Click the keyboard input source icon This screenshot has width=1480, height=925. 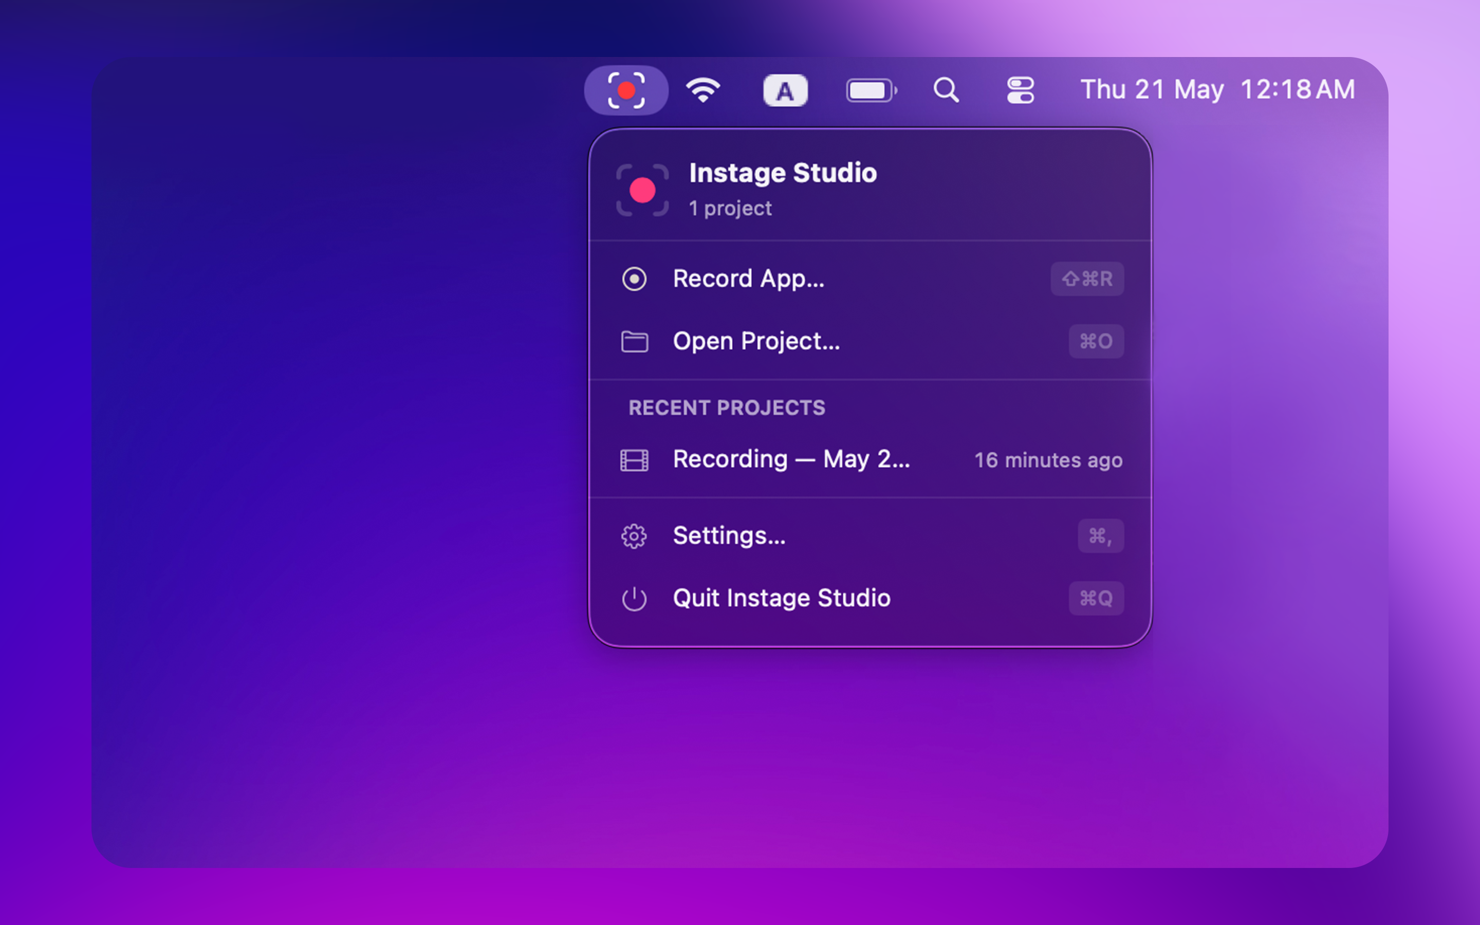[785, 90]
